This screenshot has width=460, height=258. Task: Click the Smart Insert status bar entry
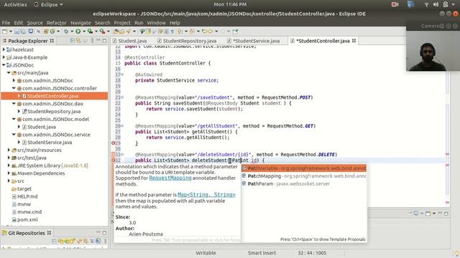pos(262,253)
